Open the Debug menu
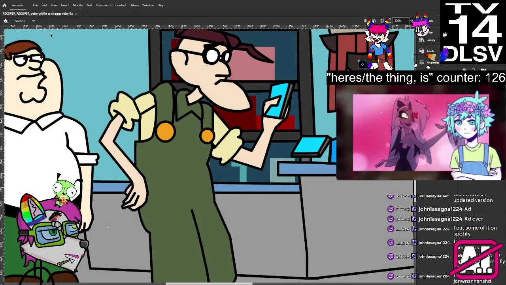 [134, 5]
